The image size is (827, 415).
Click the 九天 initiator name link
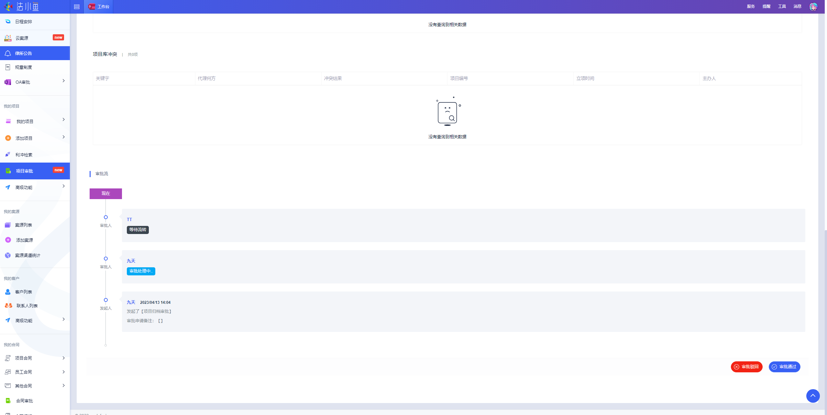(131, 302)
